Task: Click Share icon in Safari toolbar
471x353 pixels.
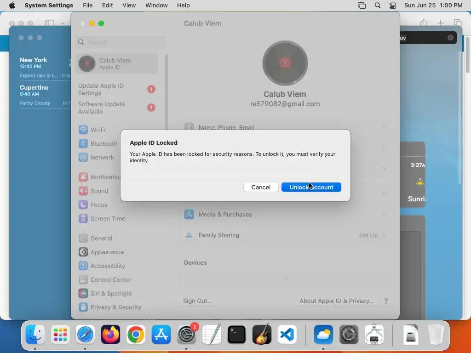Action: 424,23
